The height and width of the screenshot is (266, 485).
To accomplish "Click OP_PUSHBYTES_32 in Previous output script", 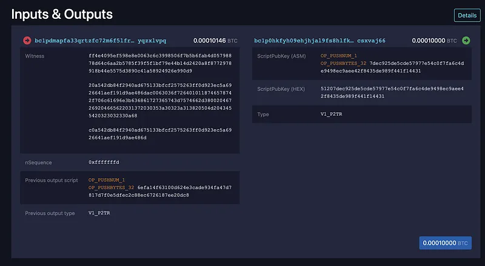I will click(x=111, y=188).
